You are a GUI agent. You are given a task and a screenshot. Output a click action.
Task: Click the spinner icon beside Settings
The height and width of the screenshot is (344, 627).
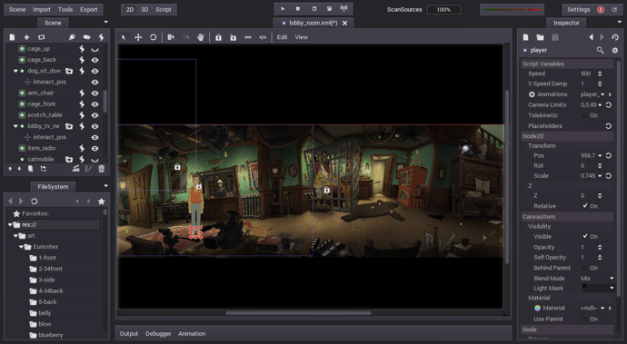click(614, 10)
